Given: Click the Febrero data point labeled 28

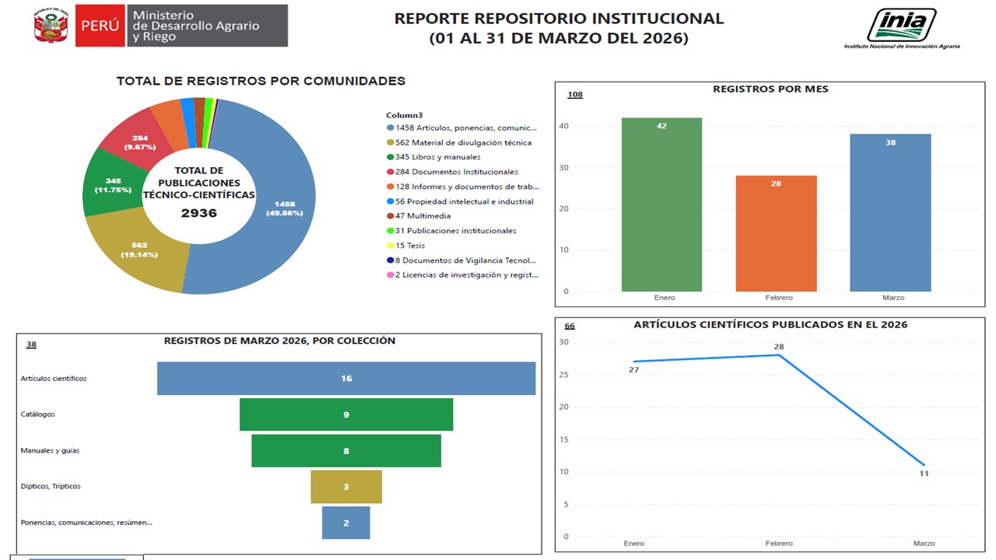Looking at the screenshot, I should pos(779,355).
